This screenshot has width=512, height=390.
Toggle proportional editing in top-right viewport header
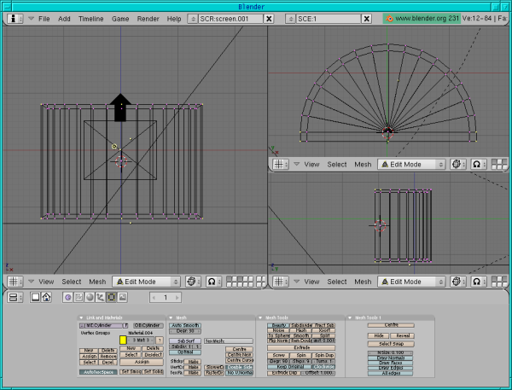[x=475, y=164]
